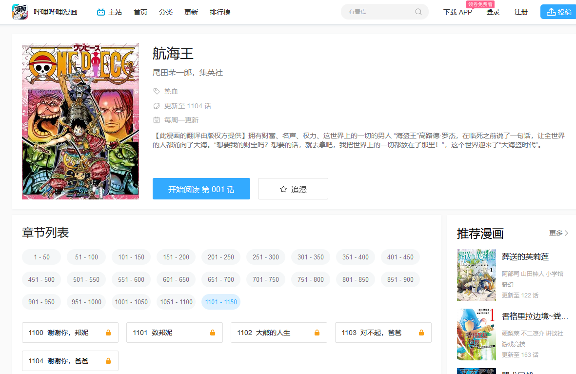Open recommended manga title 香格里拉边境
This screenshot has height=374, width=576.
pos(535,316)
